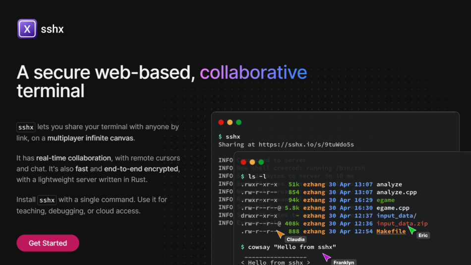Click the green dot on the back terminal window
The width and height of the screenshot is (471, 265).
(238, 122)
